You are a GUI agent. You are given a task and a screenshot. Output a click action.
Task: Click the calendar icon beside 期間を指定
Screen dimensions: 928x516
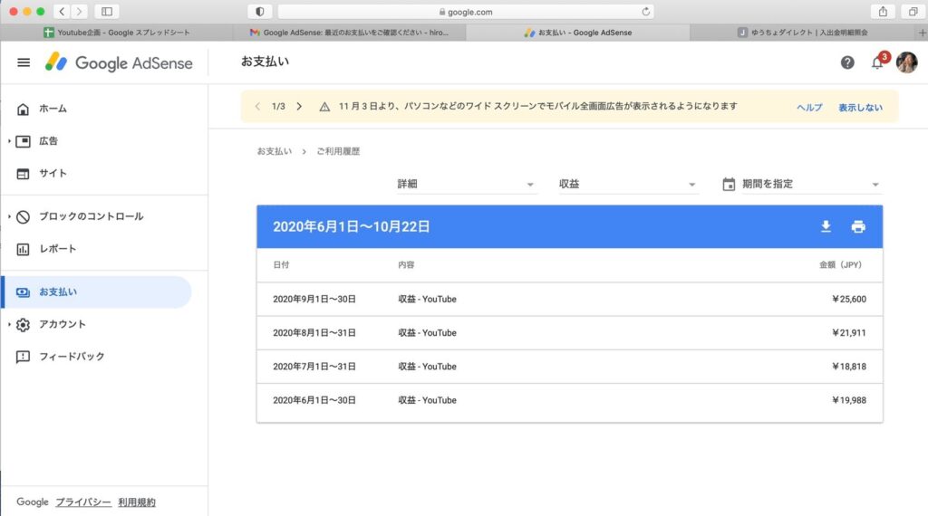coord(729,185)
